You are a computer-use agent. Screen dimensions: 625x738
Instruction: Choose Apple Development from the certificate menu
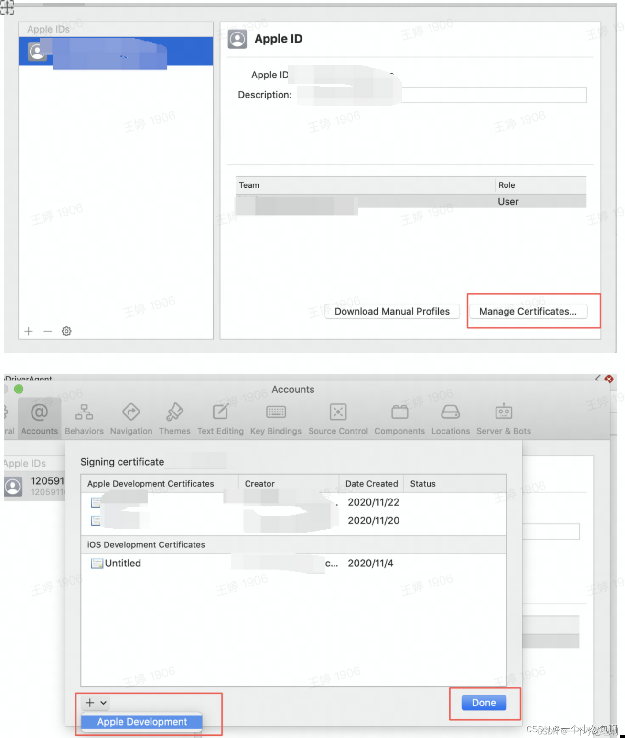[x=141, y=722]
